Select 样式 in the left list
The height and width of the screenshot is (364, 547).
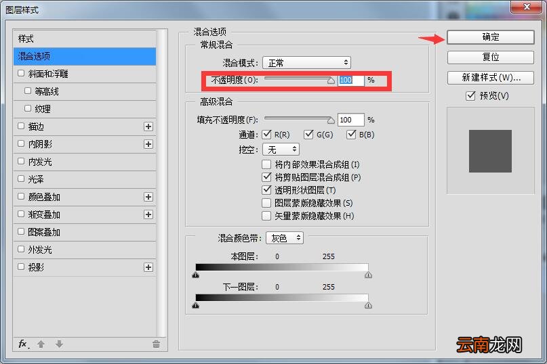coord(85,39)
